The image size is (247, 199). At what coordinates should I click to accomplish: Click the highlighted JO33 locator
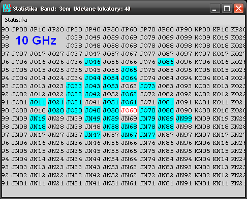[74, 86]
